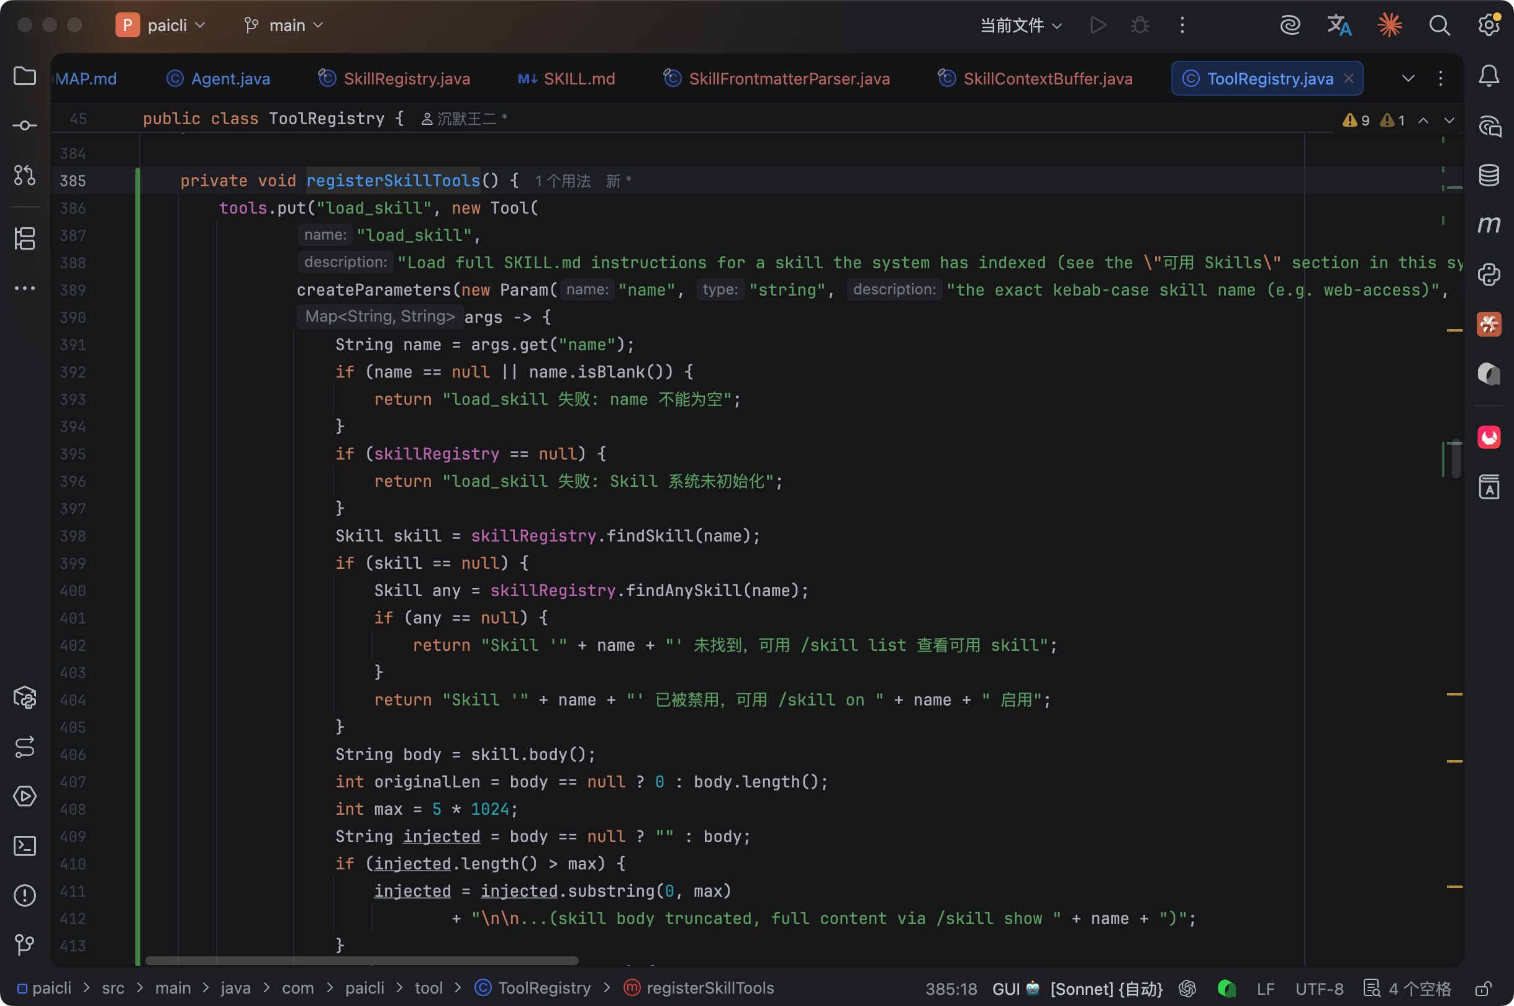Click the spiral AI assistant toolbar icon
This screenshot has width=1514, height=1006.
[x=1289, y=25]
